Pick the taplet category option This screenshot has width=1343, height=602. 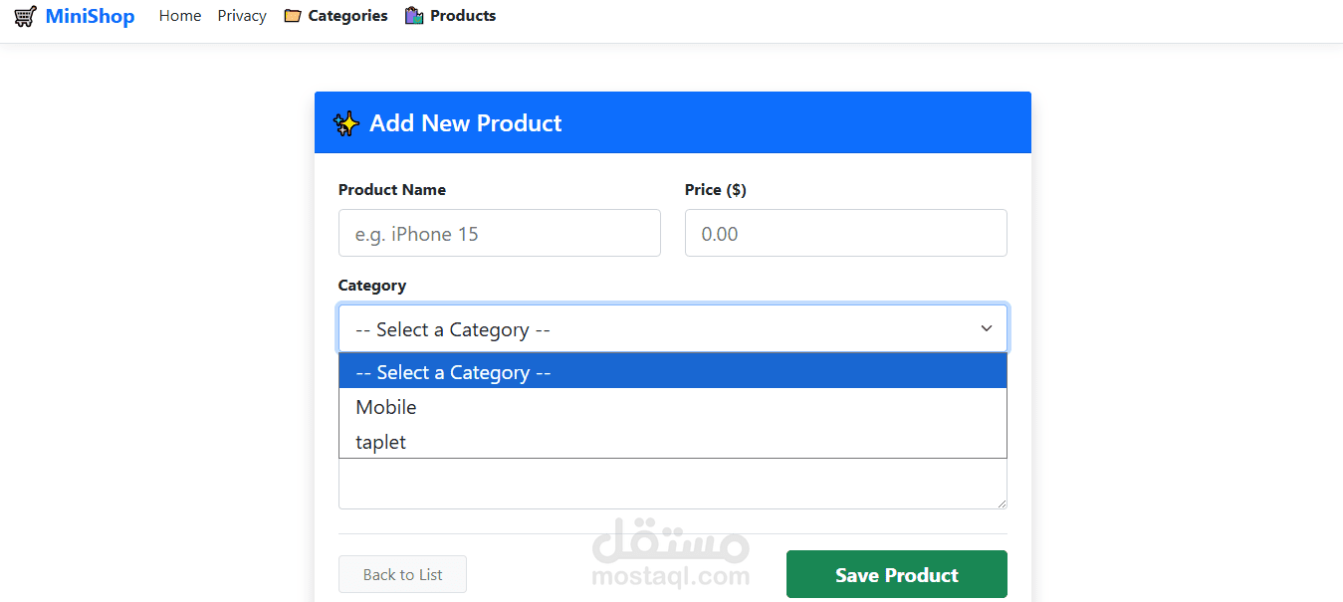(x=381, y=442)
